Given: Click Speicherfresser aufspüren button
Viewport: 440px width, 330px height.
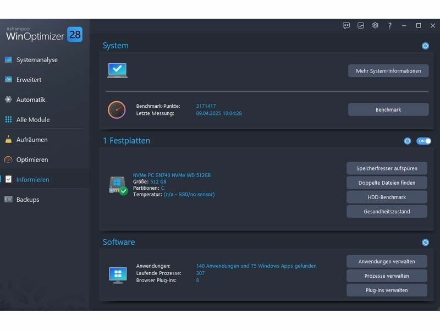Looking at the screenshot, I should click(x=387, y=168).
